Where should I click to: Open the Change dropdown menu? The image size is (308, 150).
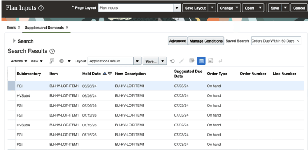pyautogui.click(x=229, y=8)
